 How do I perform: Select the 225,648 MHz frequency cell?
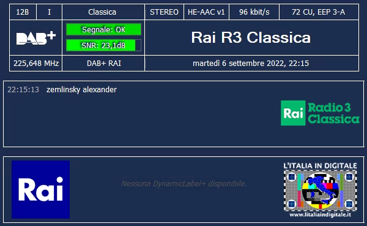(36, 64)
